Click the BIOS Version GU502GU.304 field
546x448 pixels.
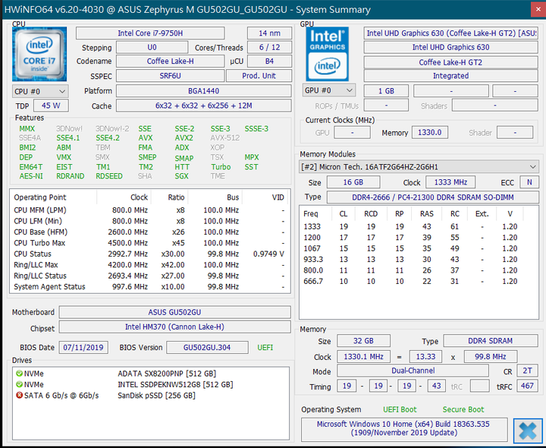point(207,347)
